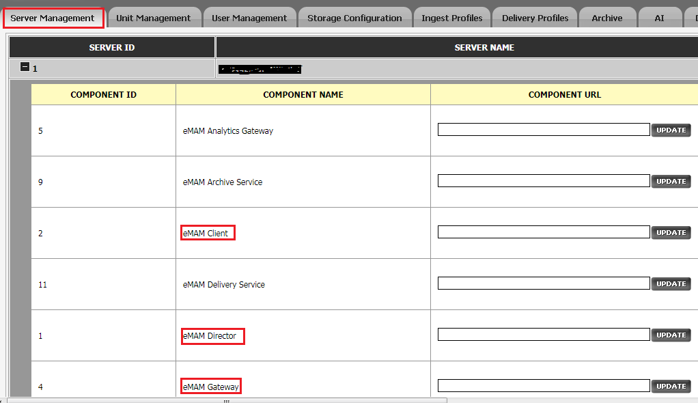Click the eMAM Archive Service URL field
The image size is (698, 403).
pyautogui.click(x=544, y=181)
